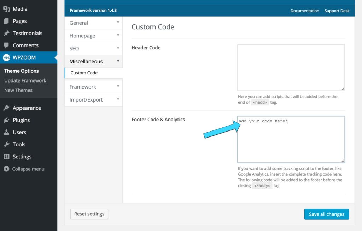Open the Custom Code sub-item
The width and height of the screenshot is (362, 231).
84,73
